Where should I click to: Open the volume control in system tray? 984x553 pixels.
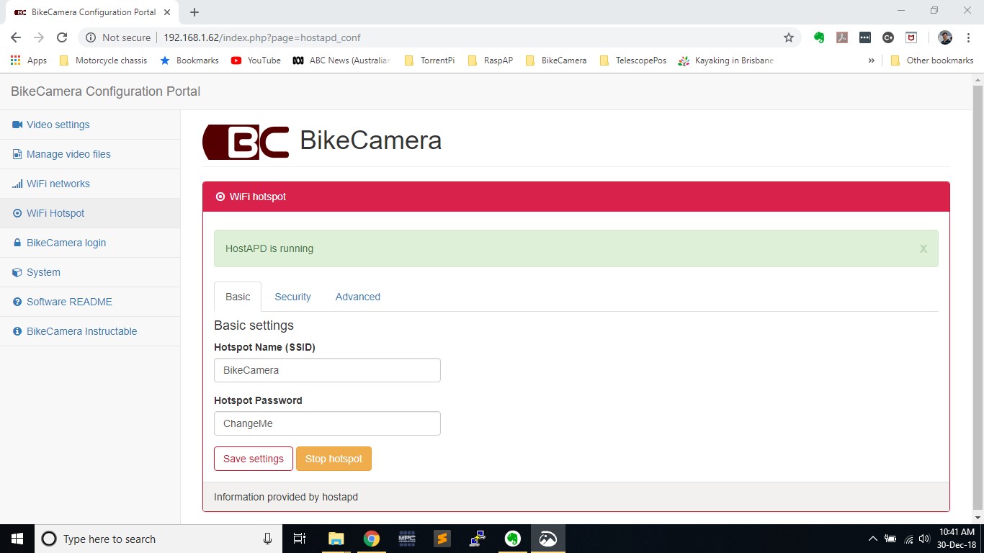pyautogui.click(x=924, y=539)
